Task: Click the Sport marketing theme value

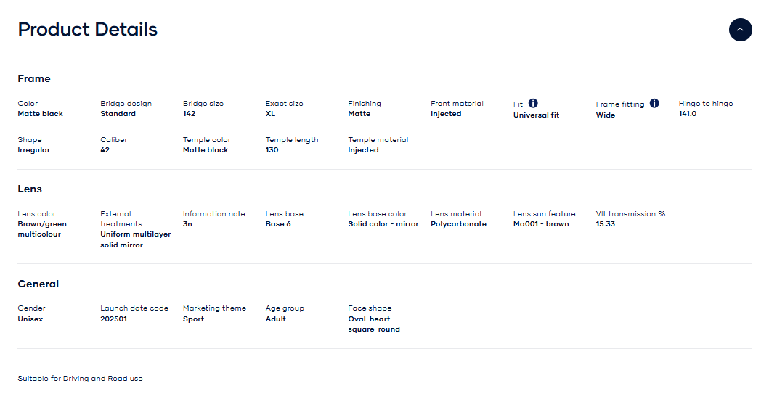Action: pyautogui.click(x=193, y=319)
